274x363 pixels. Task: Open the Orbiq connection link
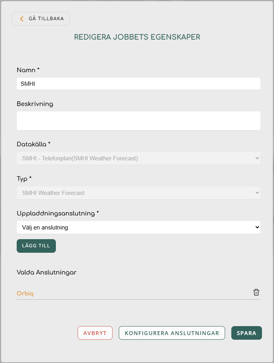pos(25,294)
